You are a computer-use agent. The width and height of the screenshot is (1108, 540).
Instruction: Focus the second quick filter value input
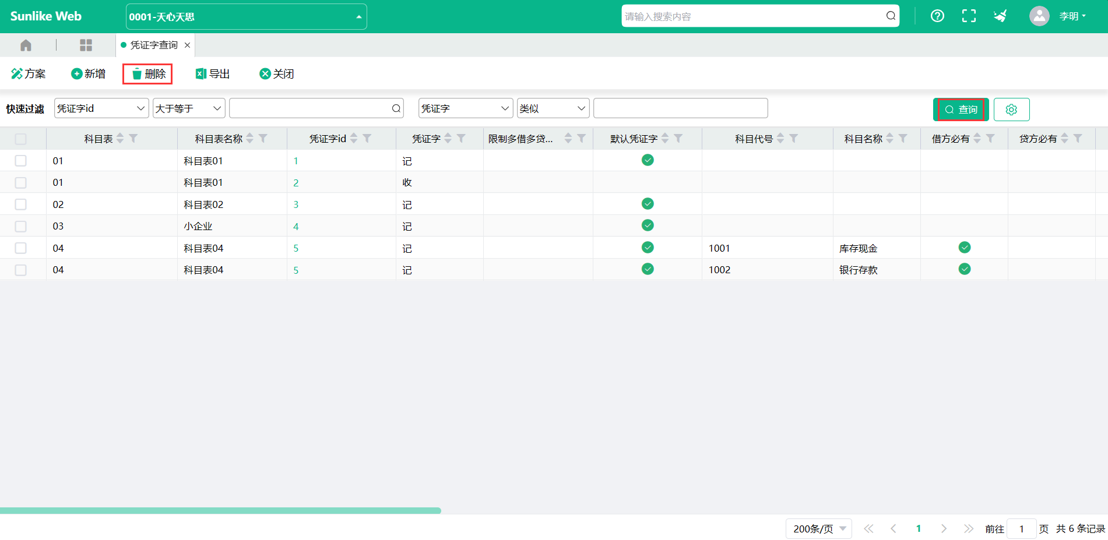(680, 108)
